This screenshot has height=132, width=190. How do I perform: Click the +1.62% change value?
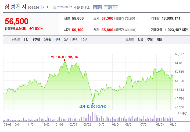(x=36, y=28)
